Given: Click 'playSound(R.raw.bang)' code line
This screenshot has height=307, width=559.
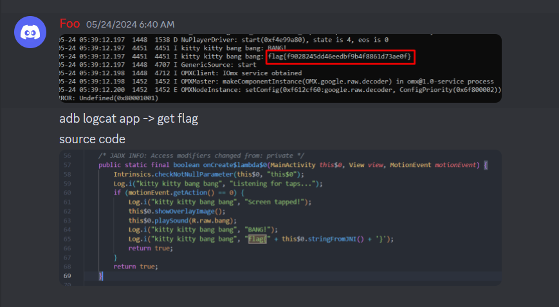Looking at the screenshot, I should (x=183, y=220).
